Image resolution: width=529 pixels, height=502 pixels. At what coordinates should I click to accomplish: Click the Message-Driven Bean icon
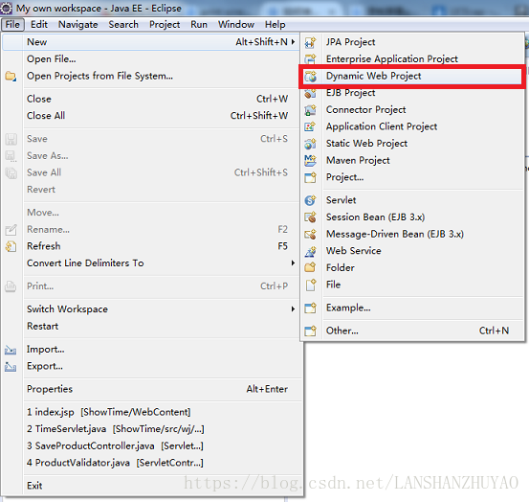(x=310, y=234)
